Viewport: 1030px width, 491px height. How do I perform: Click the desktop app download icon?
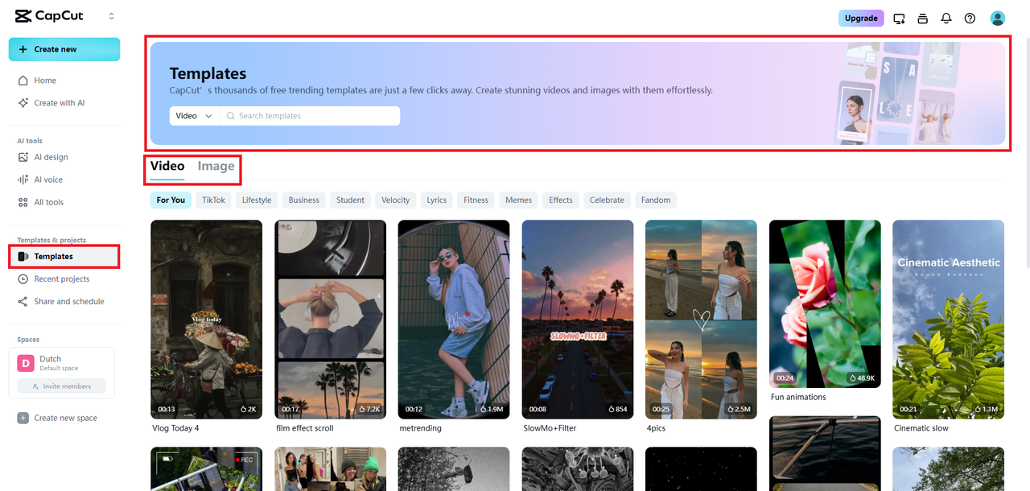tap(900, 19)
